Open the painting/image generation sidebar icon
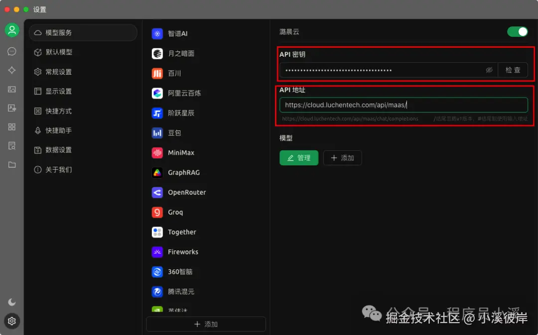 12,89
